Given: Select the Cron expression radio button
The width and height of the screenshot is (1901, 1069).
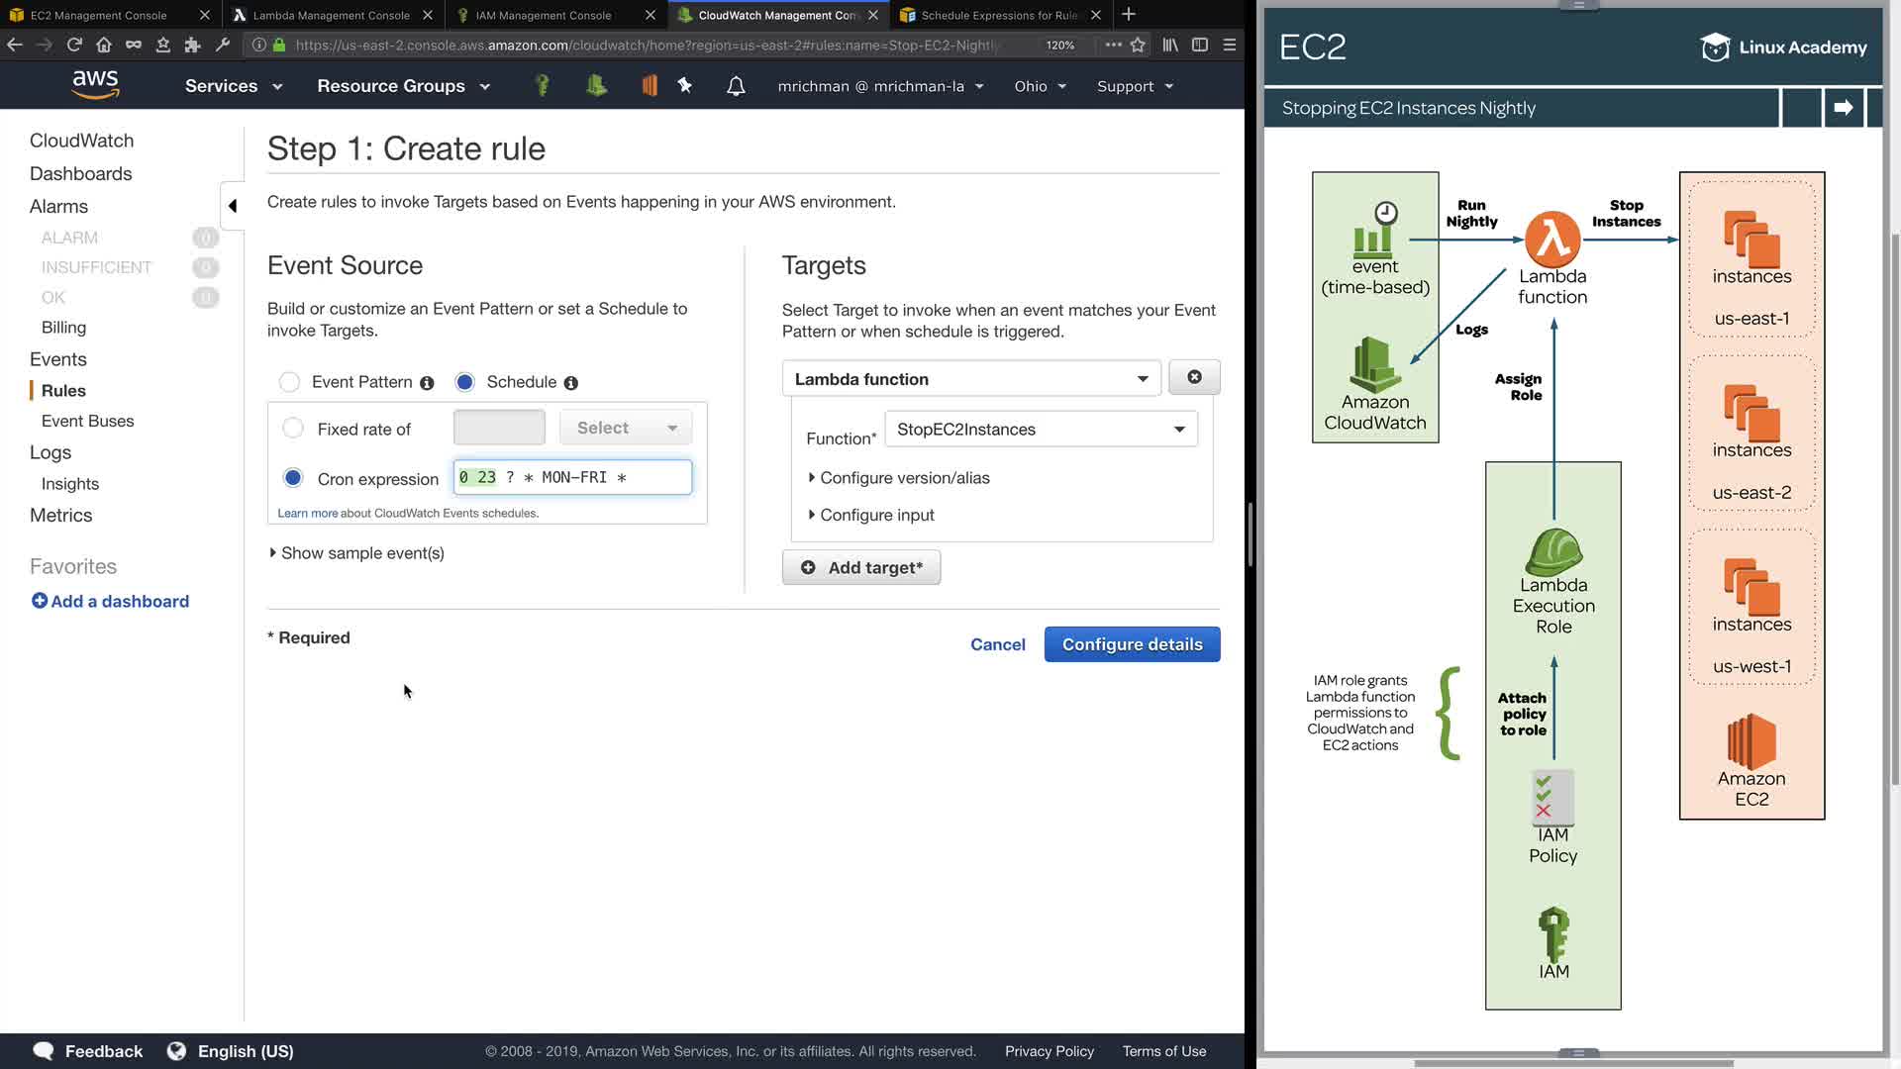Looking at the screenshot, I should [x=293, y=478].
